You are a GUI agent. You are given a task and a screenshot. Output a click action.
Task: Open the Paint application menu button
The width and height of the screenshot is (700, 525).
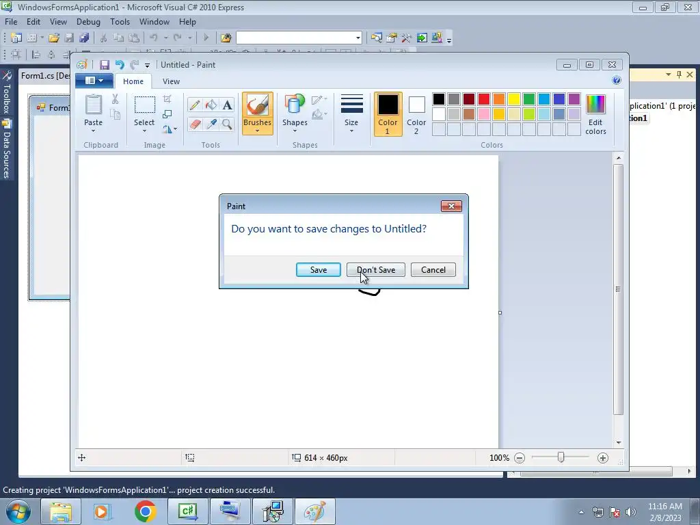coord(94,81)
